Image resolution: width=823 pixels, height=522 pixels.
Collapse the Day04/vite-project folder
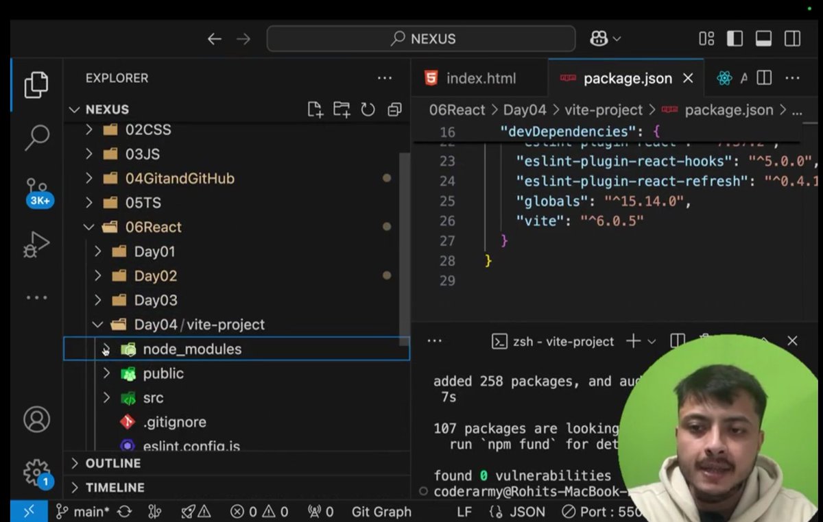98,324
